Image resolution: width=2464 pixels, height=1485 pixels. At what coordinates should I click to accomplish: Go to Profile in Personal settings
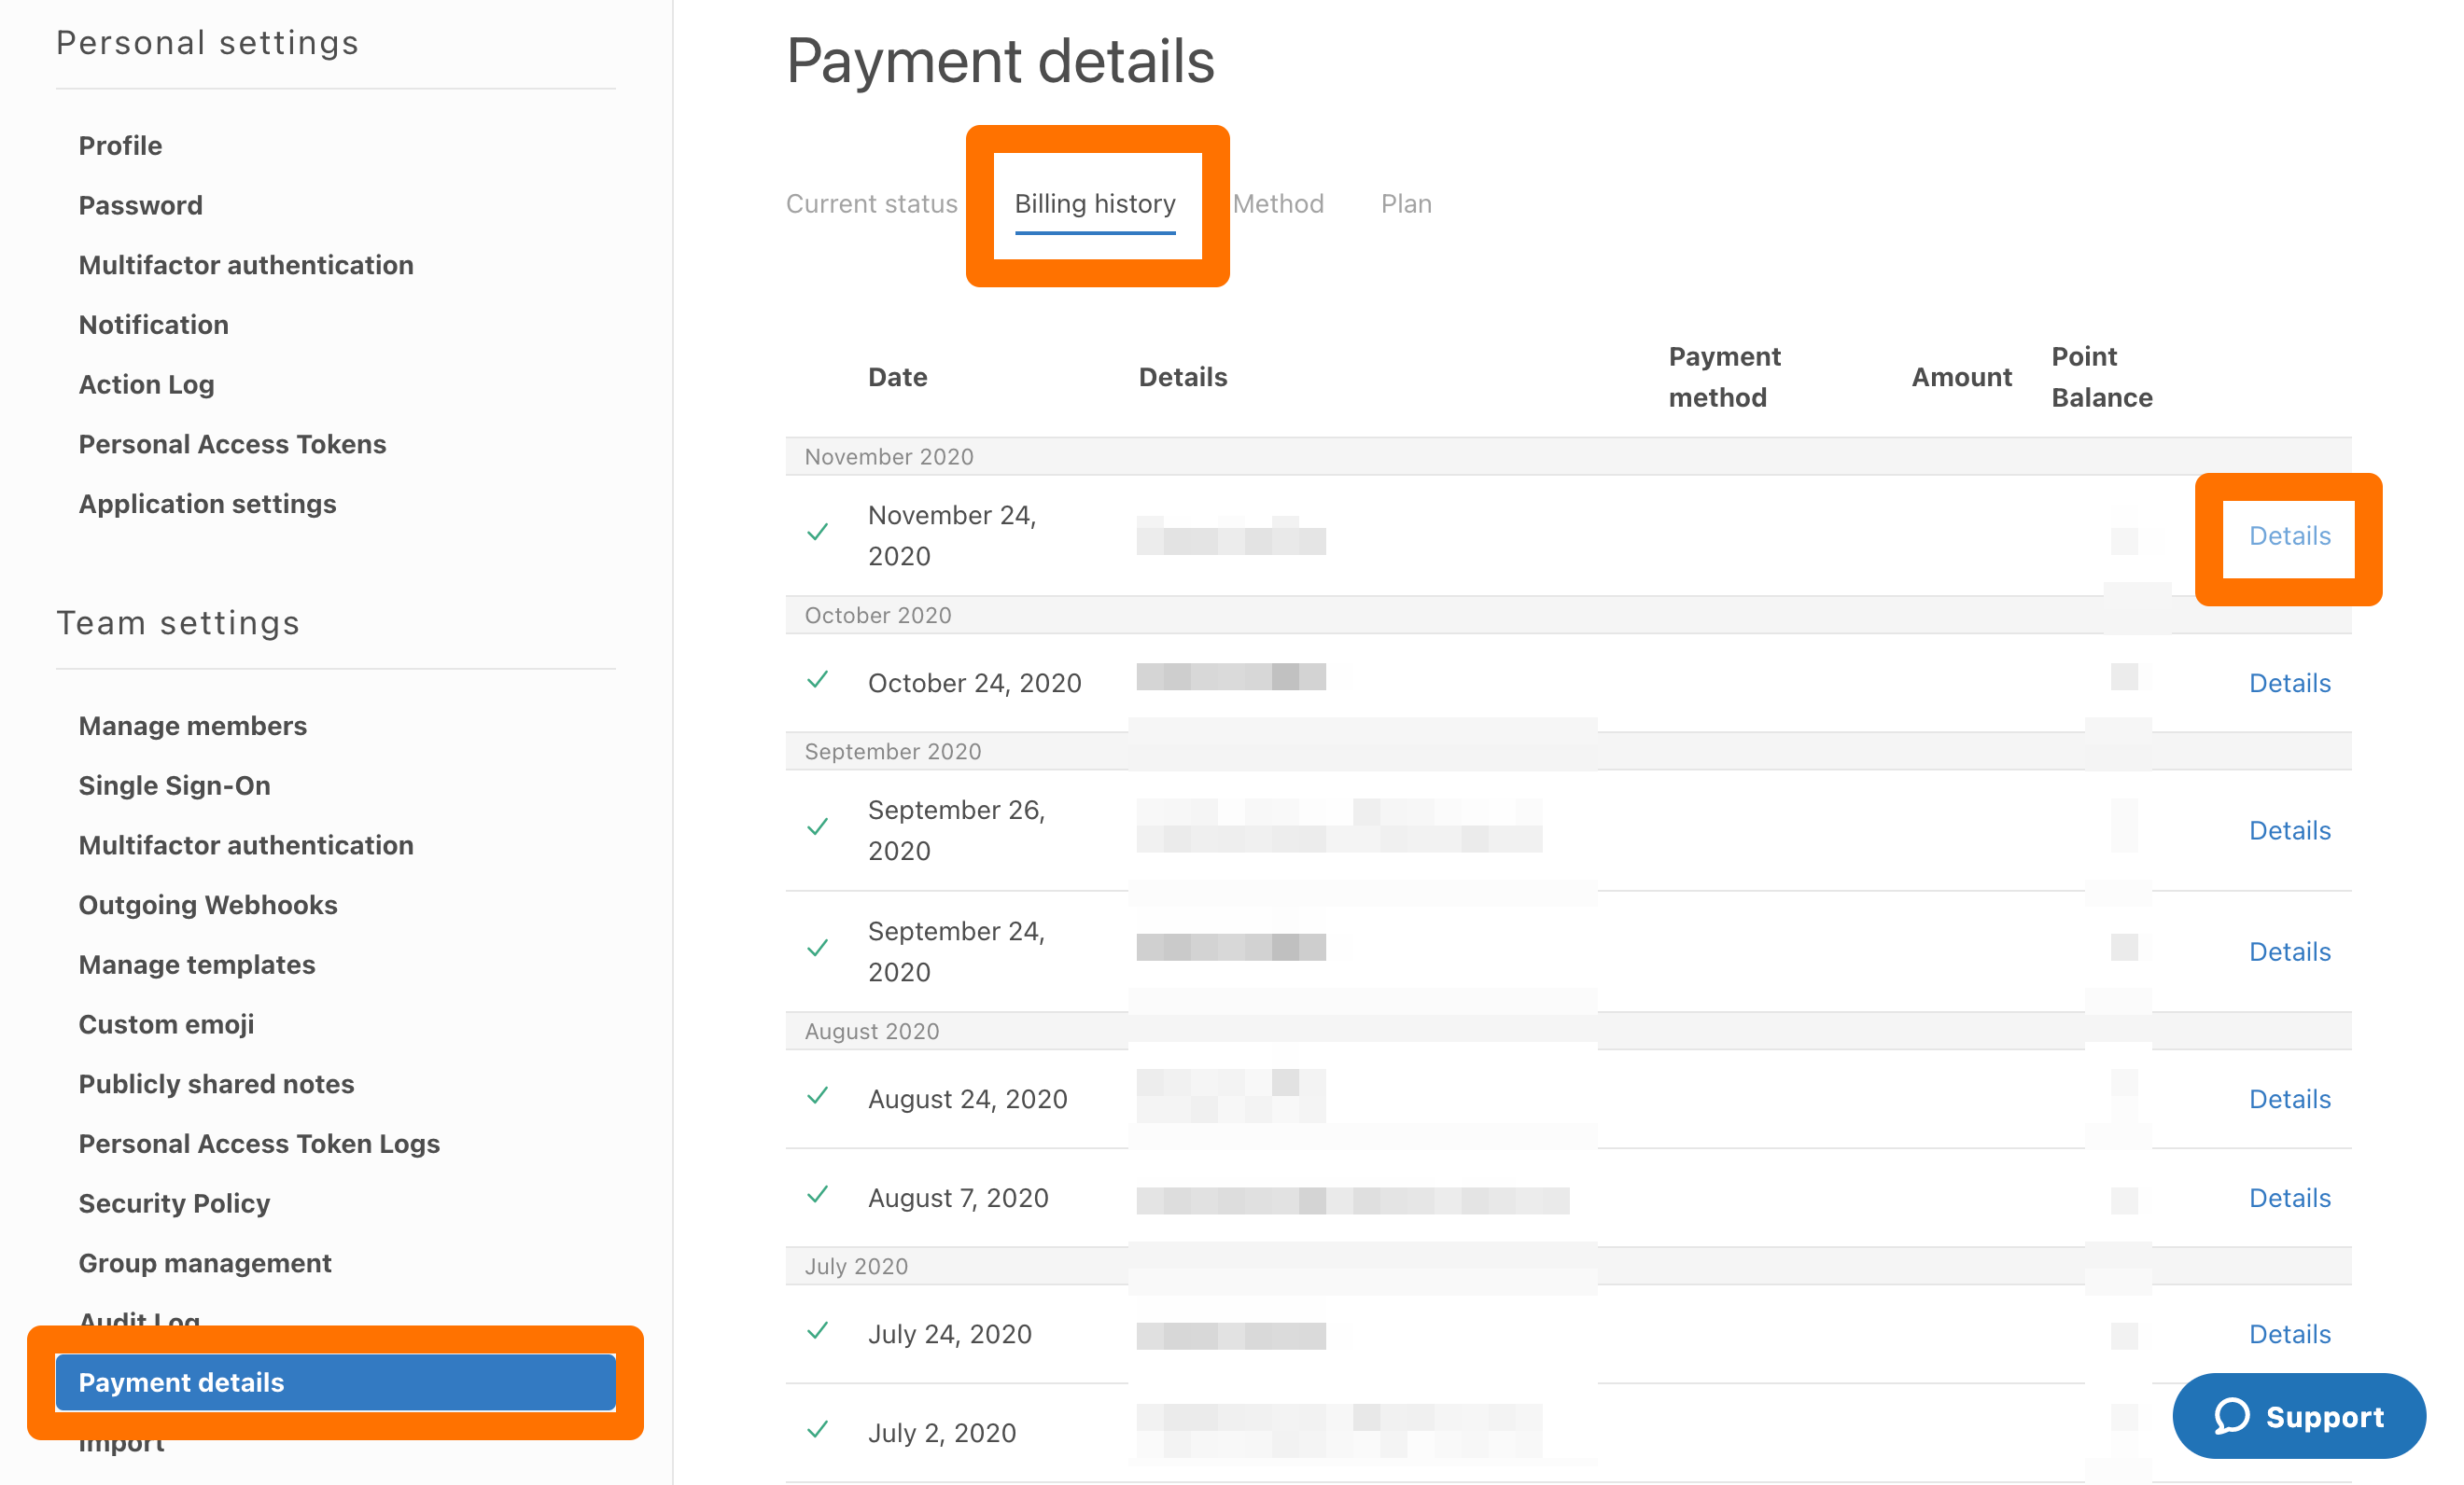tap(120, 146)
